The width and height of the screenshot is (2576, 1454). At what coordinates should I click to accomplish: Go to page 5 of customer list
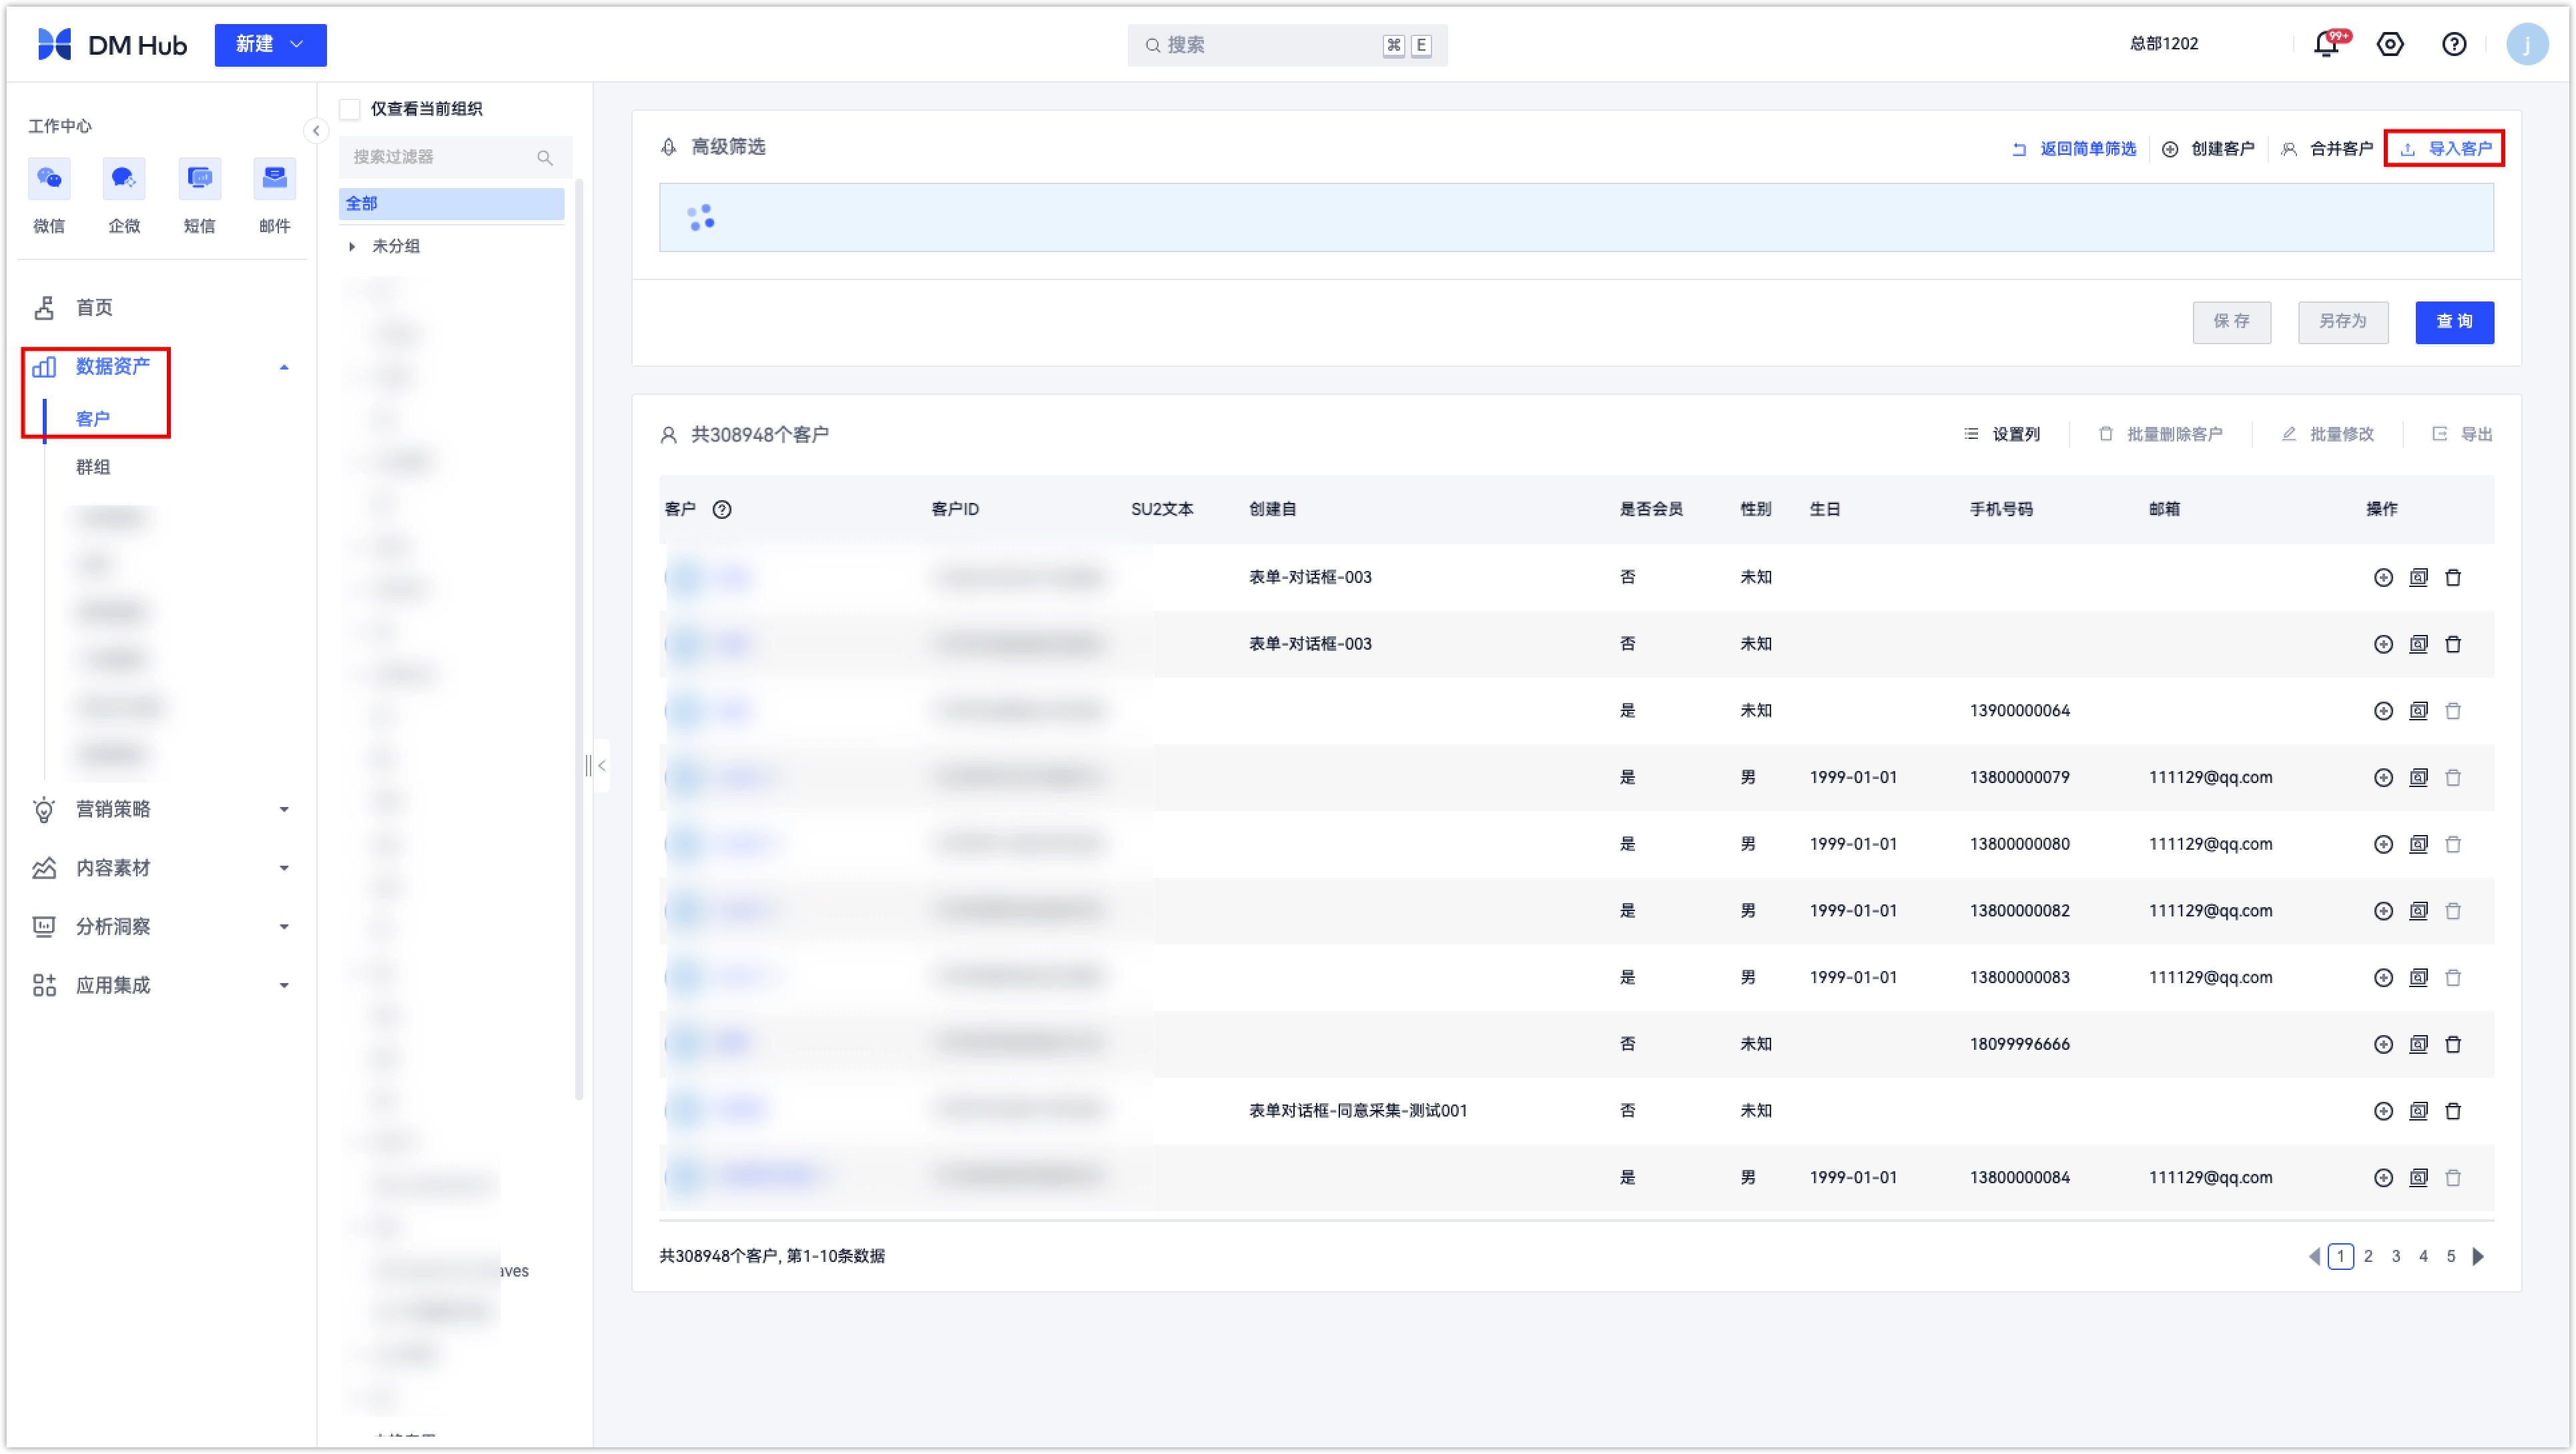click(2451, 1257)
